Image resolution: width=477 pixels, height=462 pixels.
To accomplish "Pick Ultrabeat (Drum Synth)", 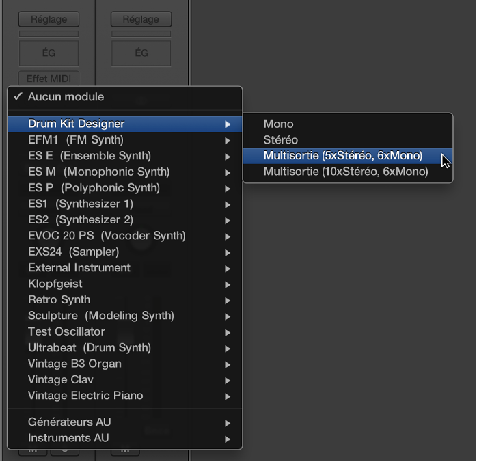I will coord(125,348).
